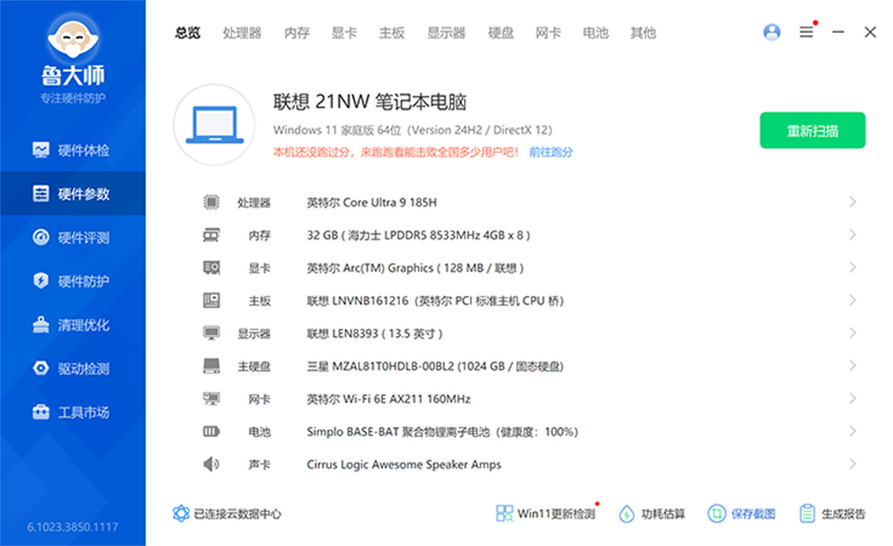
Task: Open 工具市场 toolbox
Action: click(x=73, y=412)
